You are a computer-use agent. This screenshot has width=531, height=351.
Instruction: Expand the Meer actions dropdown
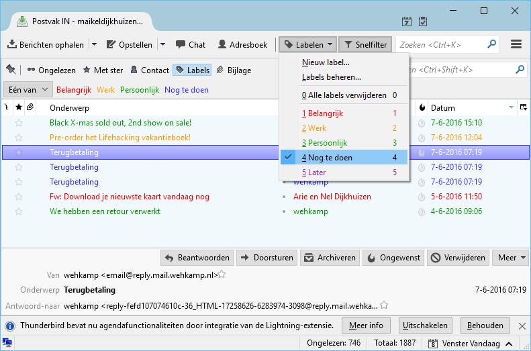click(512, 258)
